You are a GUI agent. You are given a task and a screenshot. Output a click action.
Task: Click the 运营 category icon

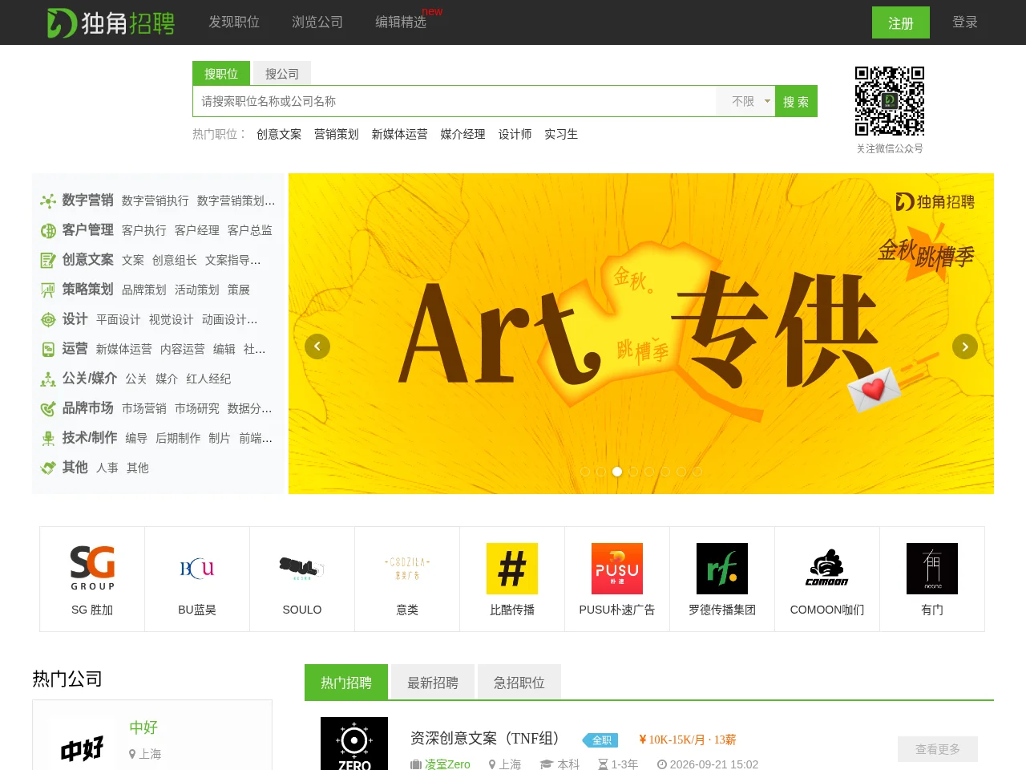pyautogui.click(x=48, y=349)
